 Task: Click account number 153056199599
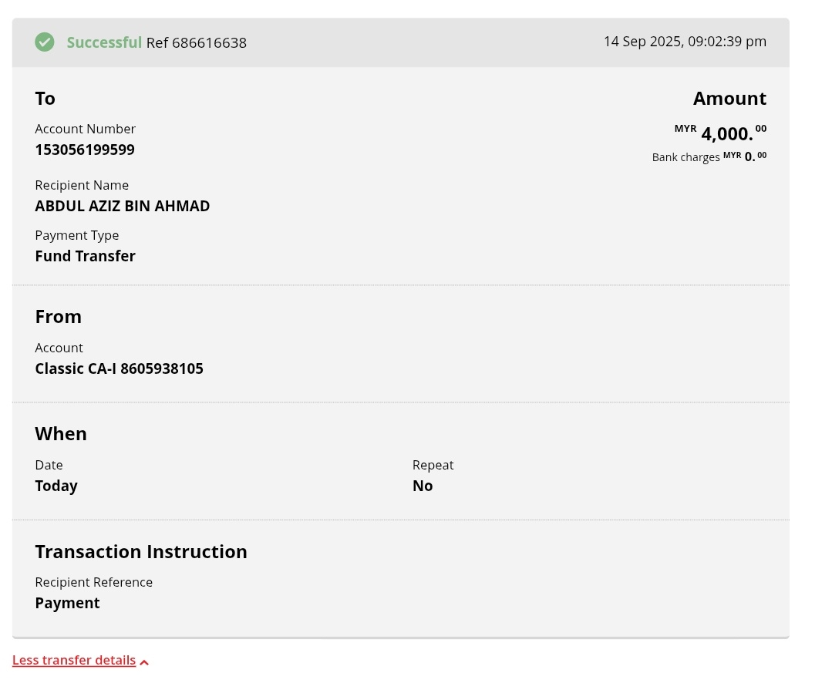pyautogui.click(x=85, y=150)
